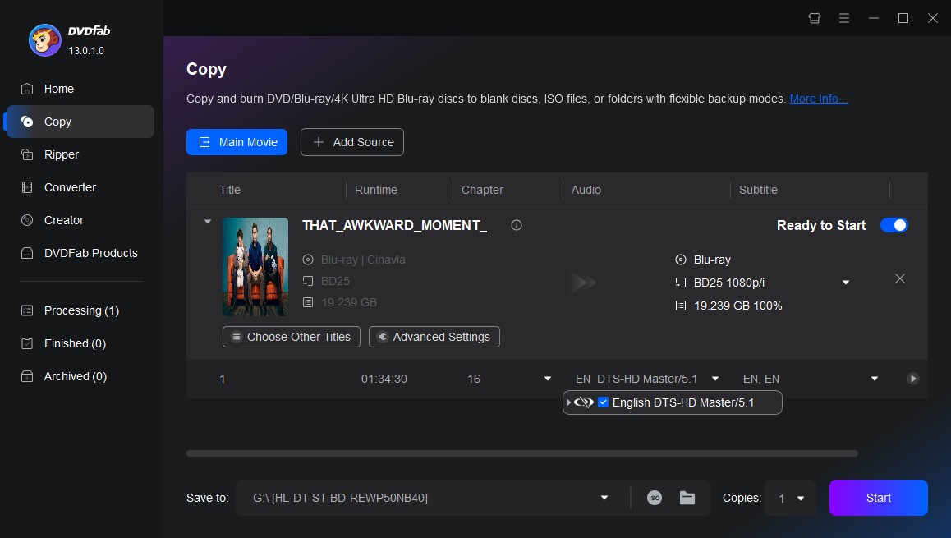Toggle visibility of English DTS-HD subtitle
This screenshot has height=538, width=951.
(585, 402)
